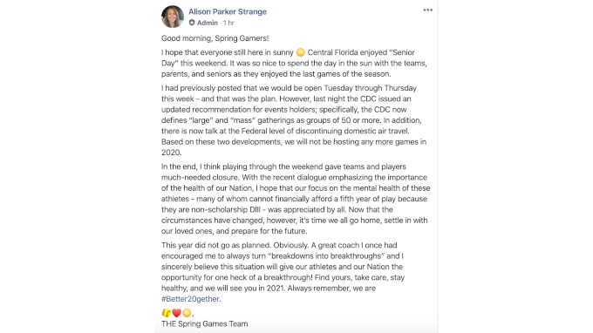Follow the #Better20gether hashtag link
This screenshot has height=333, width=593.
(x=190, y=299)
